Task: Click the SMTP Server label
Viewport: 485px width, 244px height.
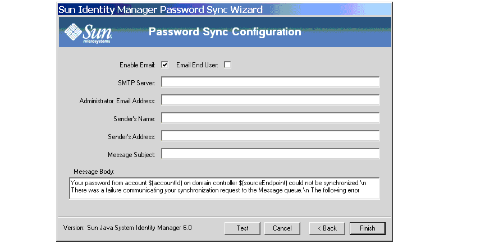Action: pyautogui.click(x=136, y=82)
